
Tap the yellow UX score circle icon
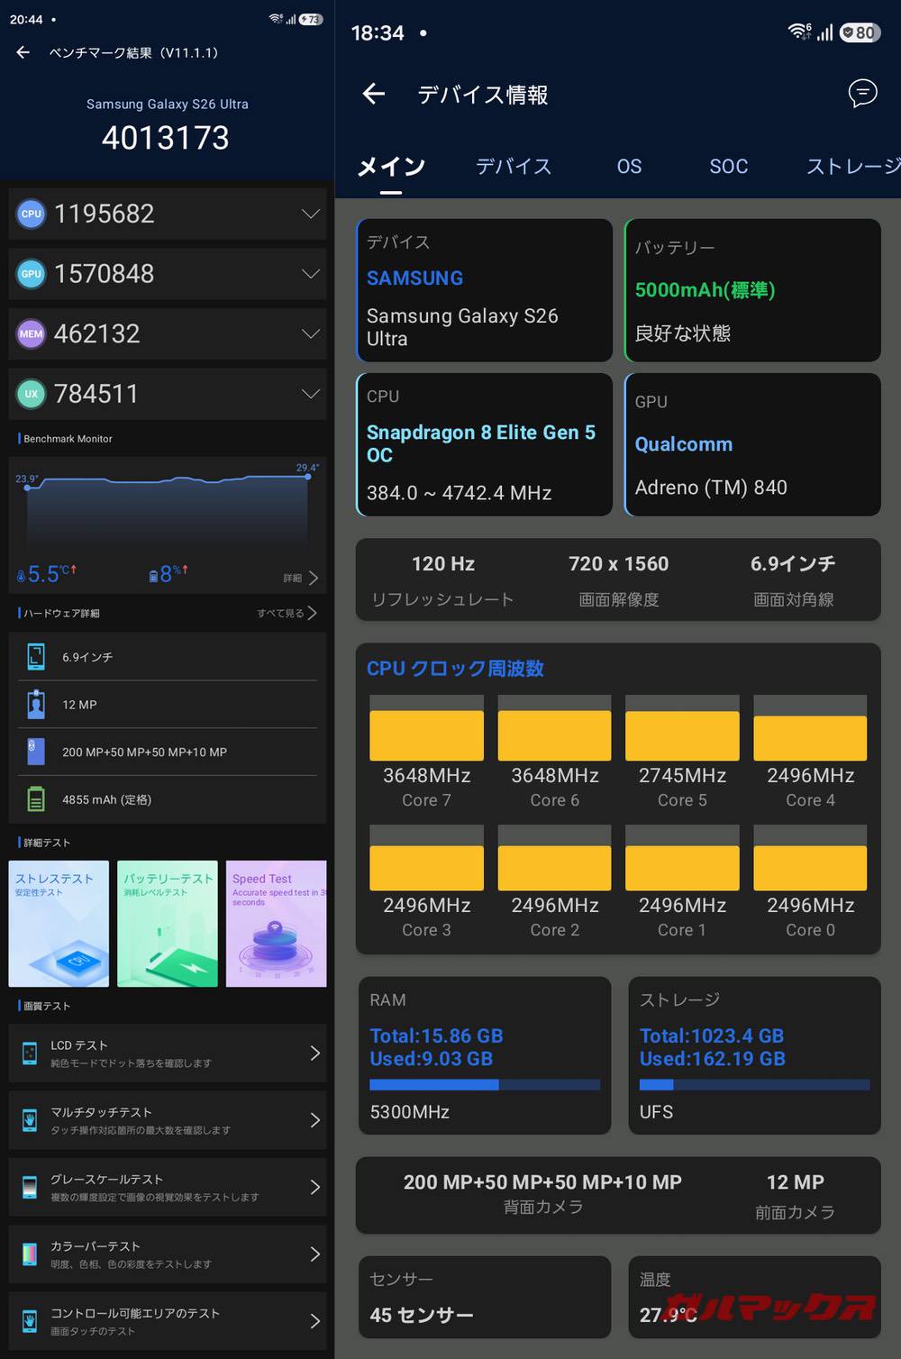[31, 394]
